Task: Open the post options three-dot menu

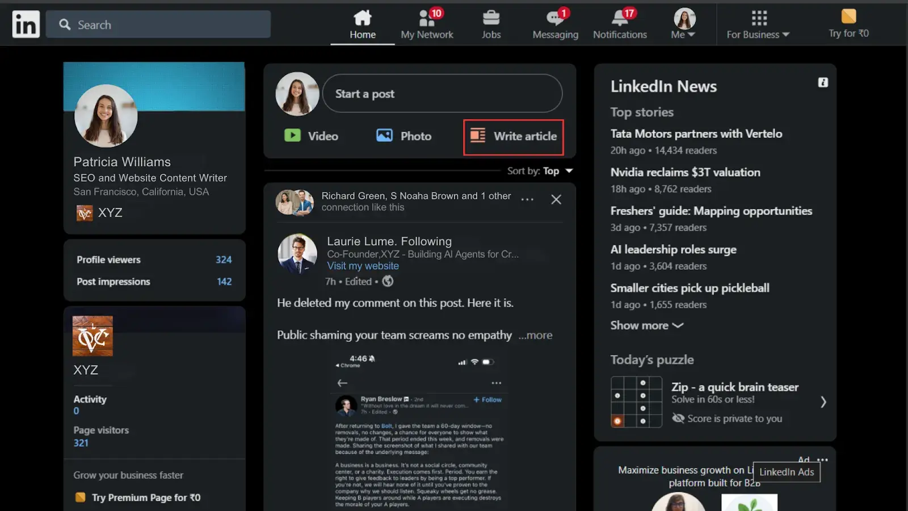Action: [527, 199]
